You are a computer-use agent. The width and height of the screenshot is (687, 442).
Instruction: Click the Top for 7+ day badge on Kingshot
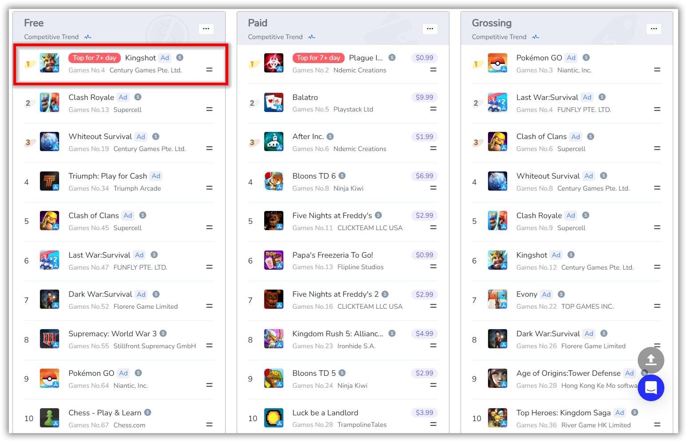click(x=95, y=58)
